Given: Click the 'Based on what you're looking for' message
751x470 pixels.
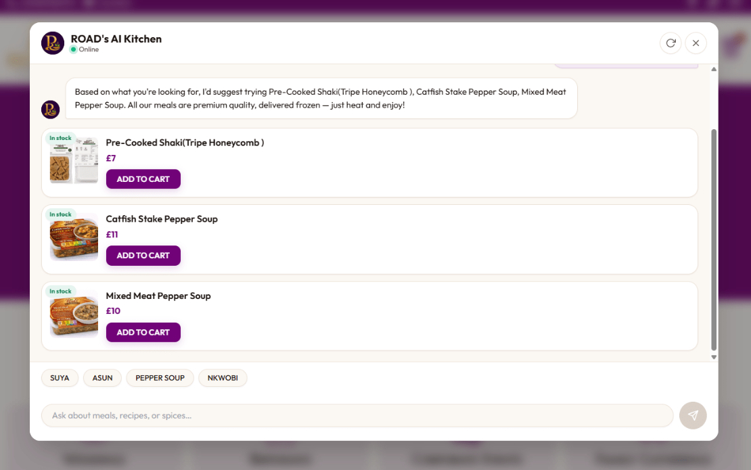Looking at the screenshot, I should point(321,98).
